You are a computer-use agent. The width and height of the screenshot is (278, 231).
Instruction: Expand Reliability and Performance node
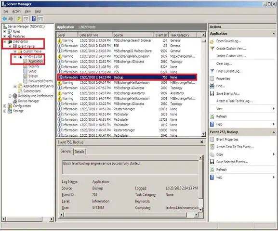coord(10,96)
